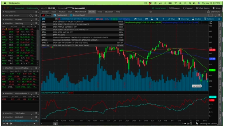The height and width of the screenshot is (127, 225).
Task: Open the Help tab
Action: tap(118, 12)
